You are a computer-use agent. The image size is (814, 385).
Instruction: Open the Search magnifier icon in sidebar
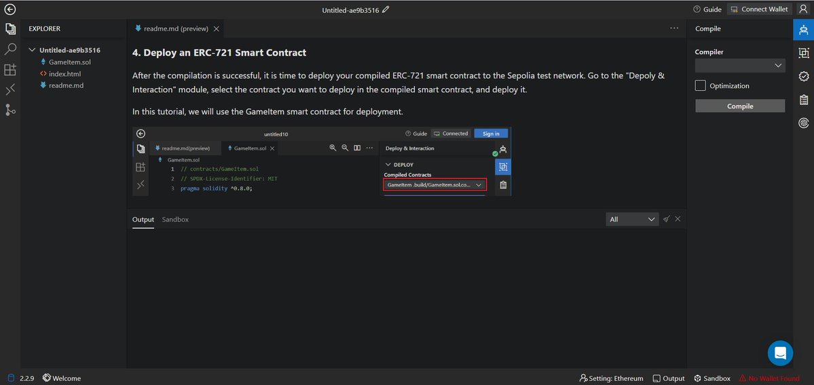[10, 49]
